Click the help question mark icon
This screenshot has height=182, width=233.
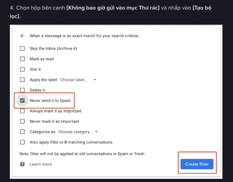22,164
